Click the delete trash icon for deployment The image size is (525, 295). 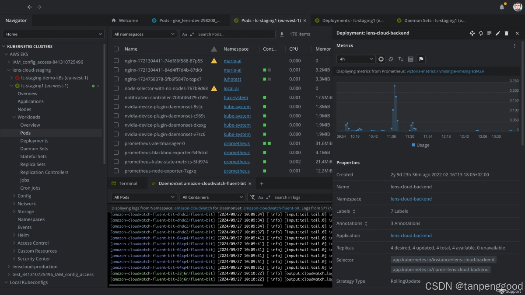tap(507, 33)
